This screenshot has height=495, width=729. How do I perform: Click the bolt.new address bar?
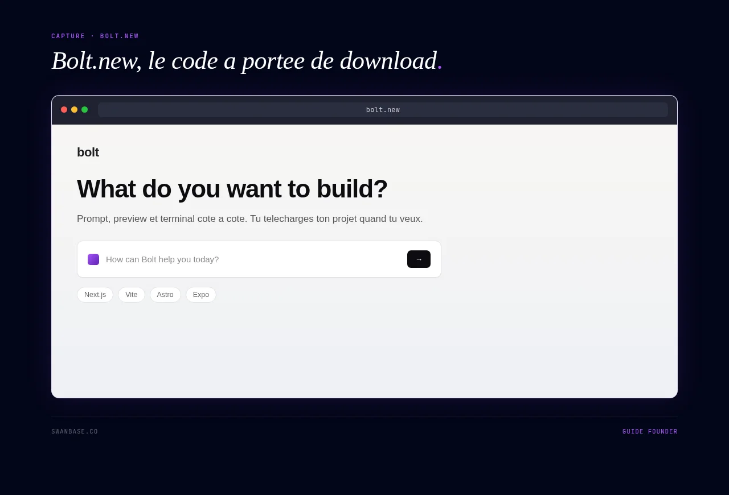pyautogui.click(x=383, y=110)
